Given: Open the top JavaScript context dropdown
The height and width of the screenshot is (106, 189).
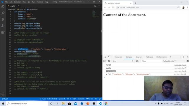Looking at the screenshot, I should coord(123,61).
